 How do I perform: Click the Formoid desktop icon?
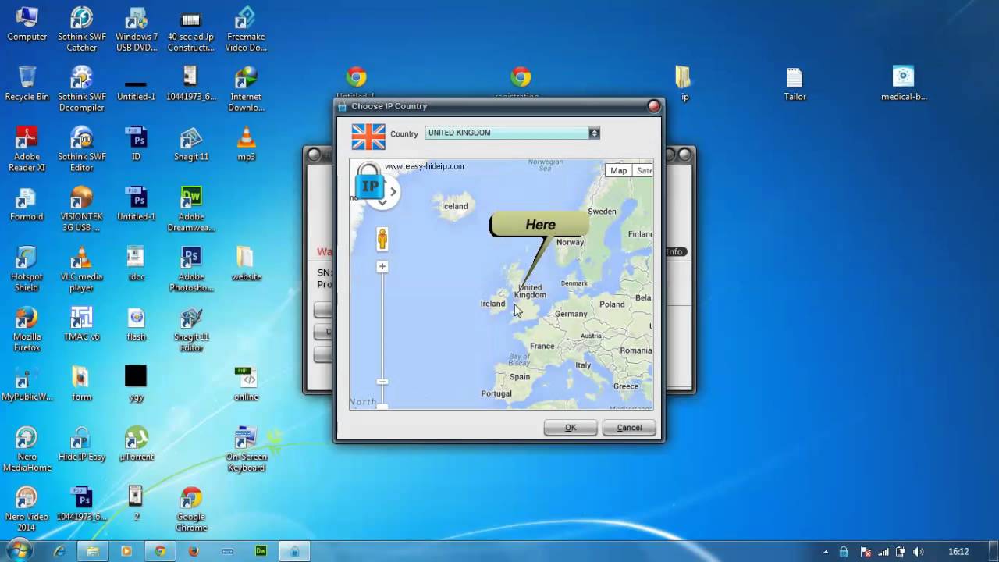point(27,204)
